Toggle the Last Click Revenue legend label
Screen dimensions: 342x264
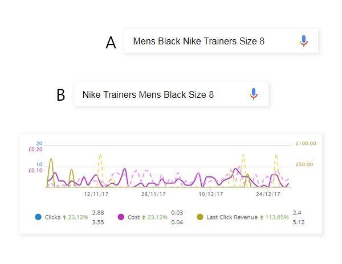pyautogui.click(x=232, y=217)
